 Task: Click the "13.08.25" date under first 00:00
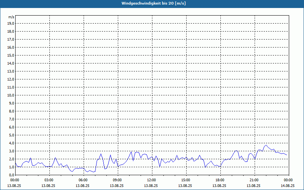tap(14, 185)
